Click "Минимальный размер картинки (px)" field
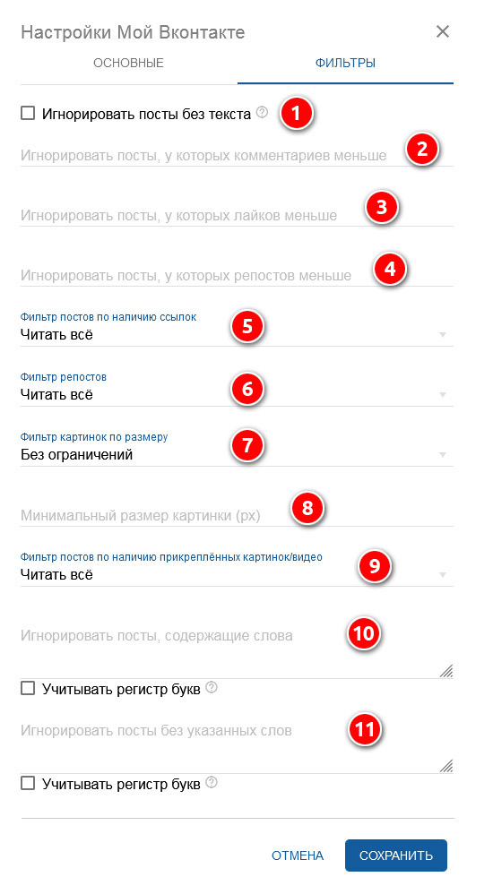This screenshot has width=493, height=894. click(237, 515)
